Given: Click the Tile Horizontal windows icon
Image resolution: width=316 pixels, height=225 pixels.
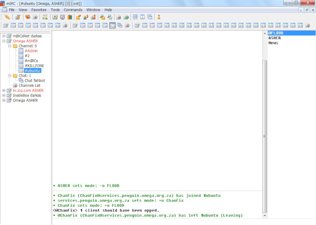Looking at the screenshot, I should pos(135,17).
